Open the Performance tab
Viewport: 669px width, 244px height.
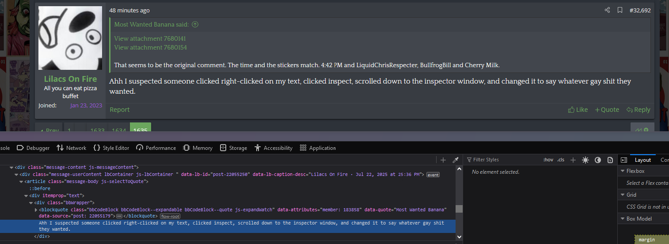156,148
